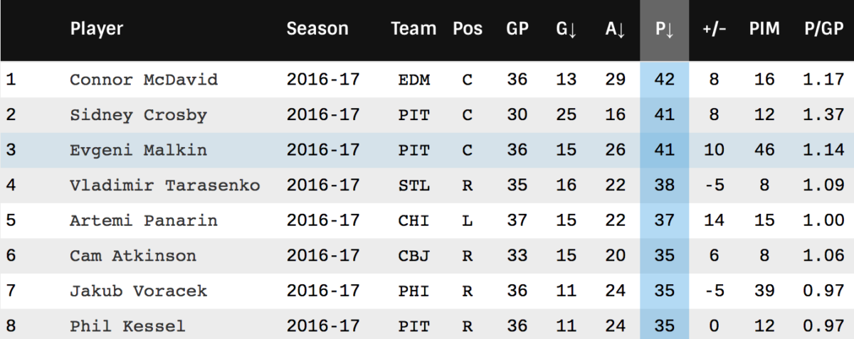Select the PIM column header

[x=764, y=29]
